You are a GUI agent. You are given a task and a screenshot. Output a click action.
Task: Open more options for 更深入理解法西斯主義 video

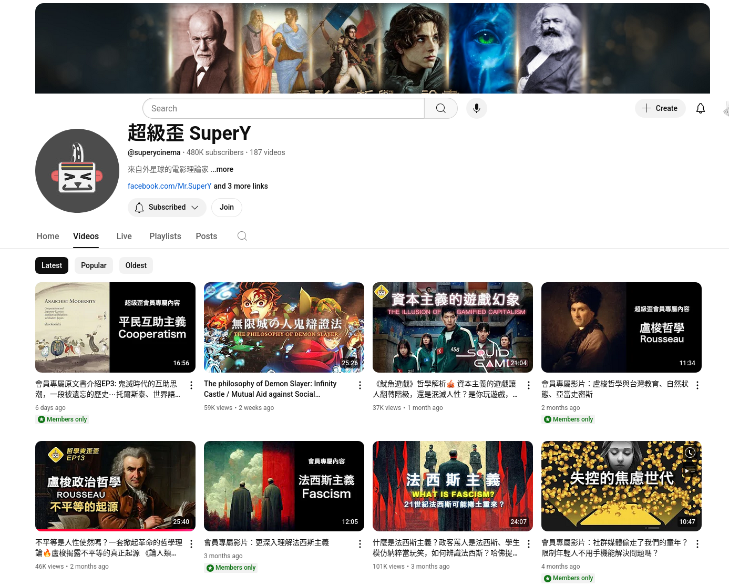(360, 544)
